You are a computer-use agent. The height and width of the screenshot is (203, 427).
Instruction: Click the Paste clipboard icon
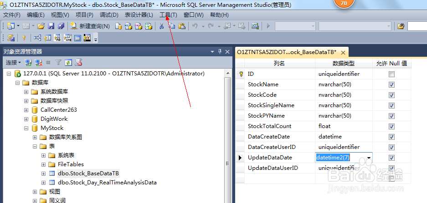point(182,26)
